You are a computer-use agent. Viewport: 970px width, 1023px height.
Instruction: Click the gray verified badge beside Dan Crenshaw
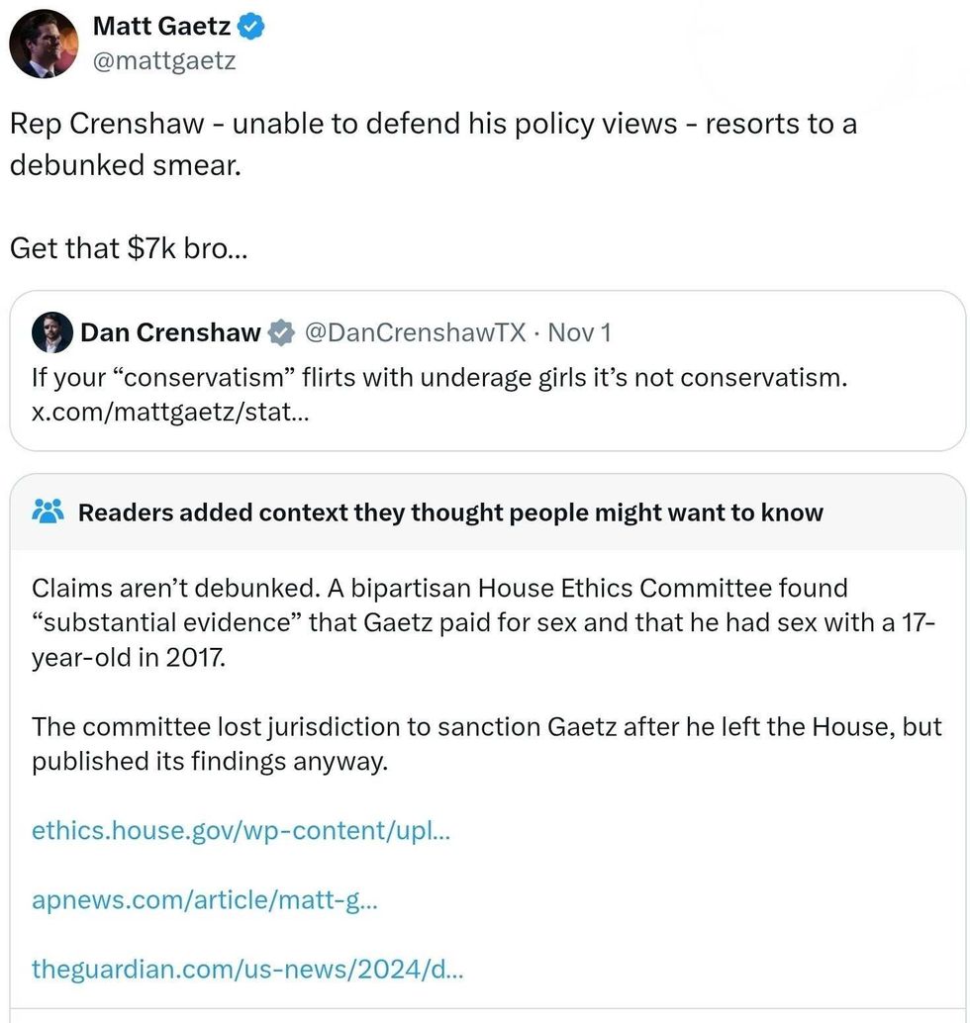[282, 333]
